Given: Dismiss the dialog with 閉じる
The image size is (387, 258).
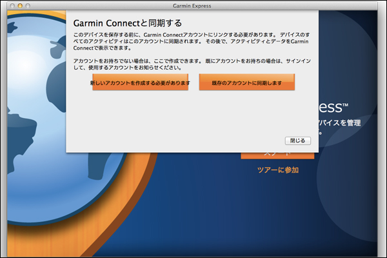Looking at the screenshot, I should pyautogui.click(x=297, y=141).
